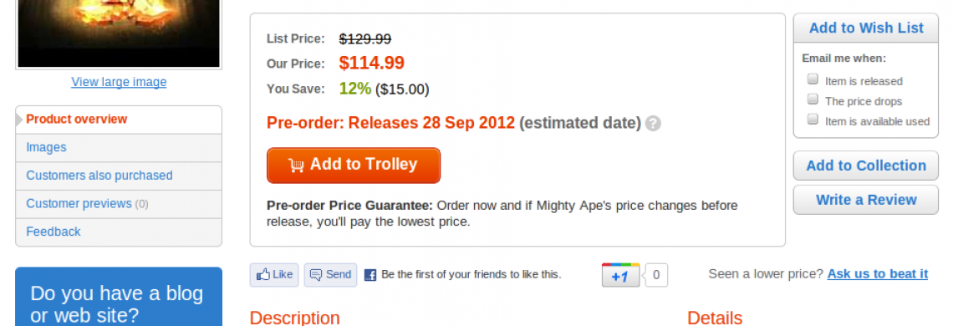Screen dimensions: 953x326
Task: Click the help question mark icon beside estimated date
Action: pos(653,124)
